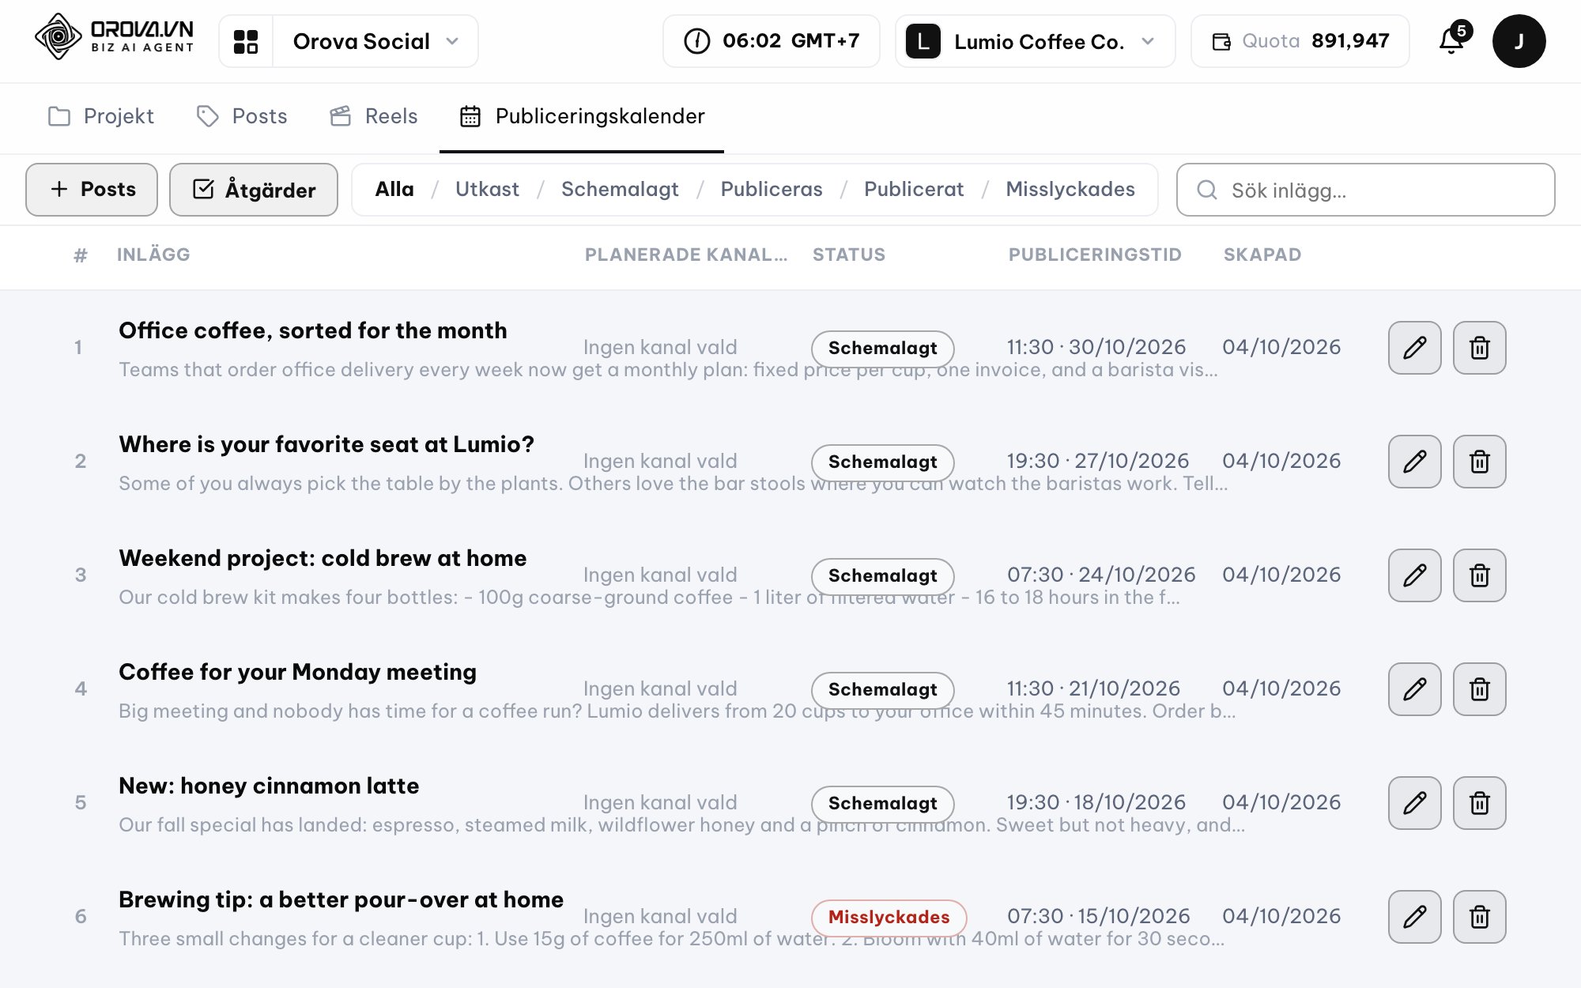The width and height of the screenshot is (1581, 988).
Task: Filter by Utkast status
Action: [487, 190]
